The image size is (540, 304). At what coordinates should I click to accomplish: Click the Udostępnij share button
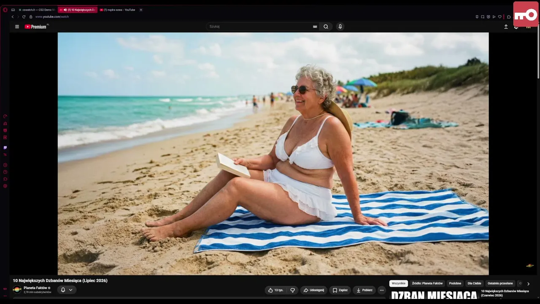pos(313,290)
